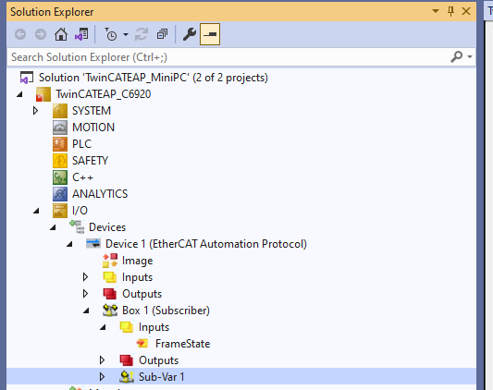The height and width of the screenshot is (390, 493).
Task: Close the Solution Explorer panel
Action: click(x=466, y=11)
